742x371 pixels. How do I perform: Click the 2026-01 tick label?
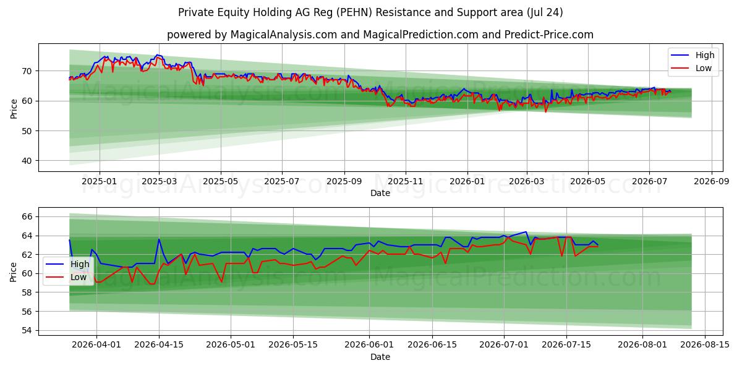click(467, 181)
